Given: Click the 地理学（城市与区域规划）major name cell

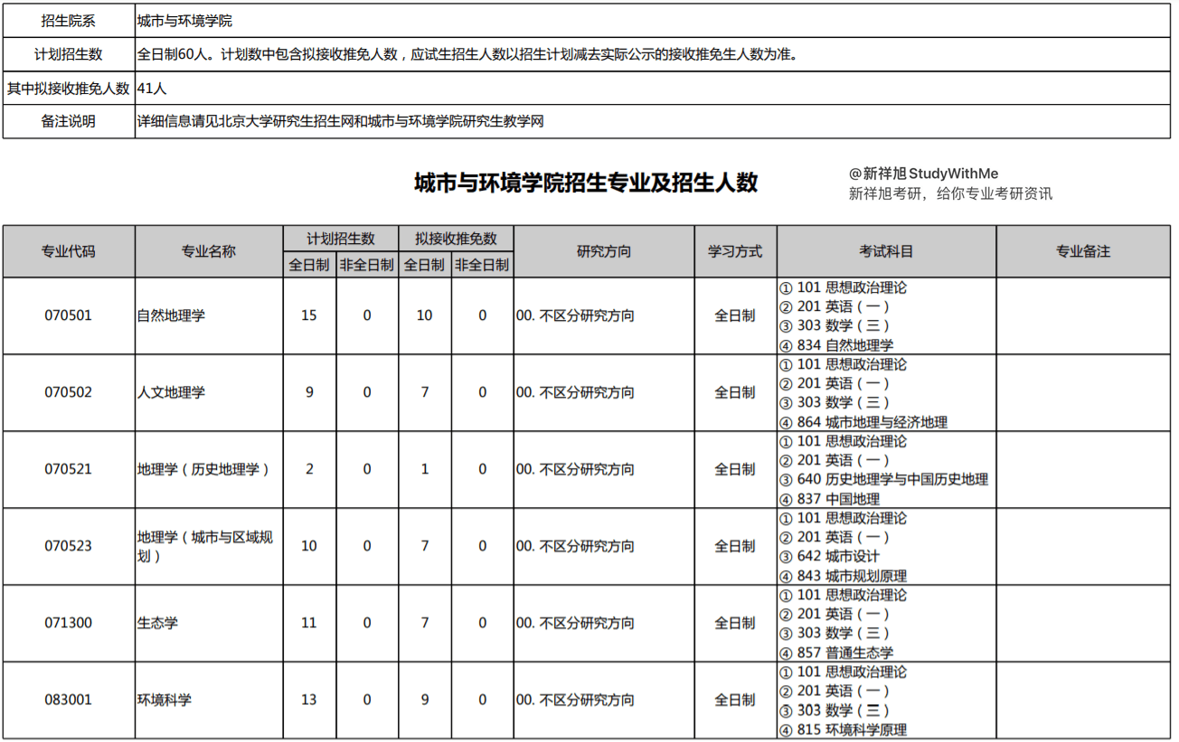Looking at the screenshot, I should (x=205, y=546).
